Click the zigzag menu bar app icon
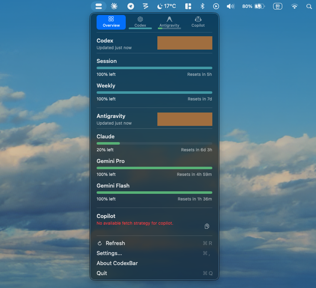Viewport: 316px width, 288px height. coord(145,6)
